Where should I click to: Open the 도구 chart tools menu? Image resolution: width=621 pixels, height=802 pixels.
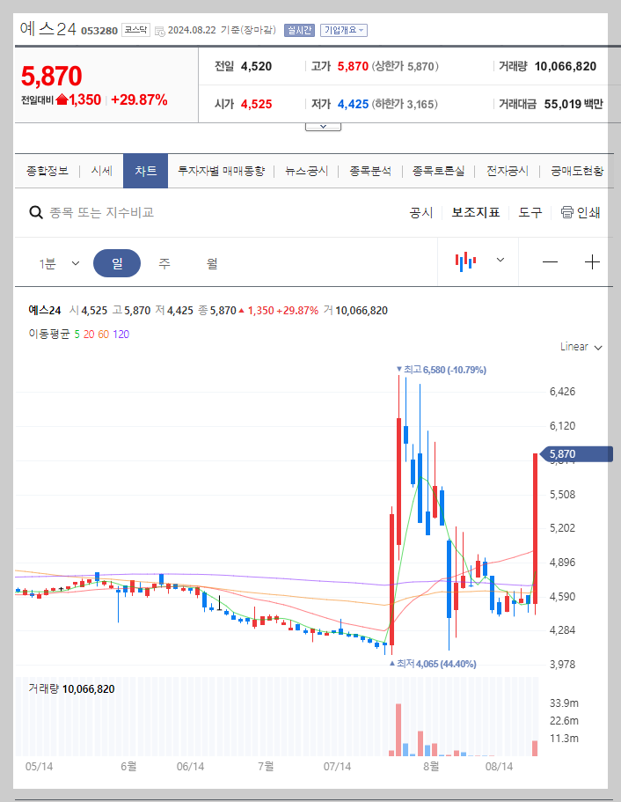pyautogui.click(x=530, y=213)
